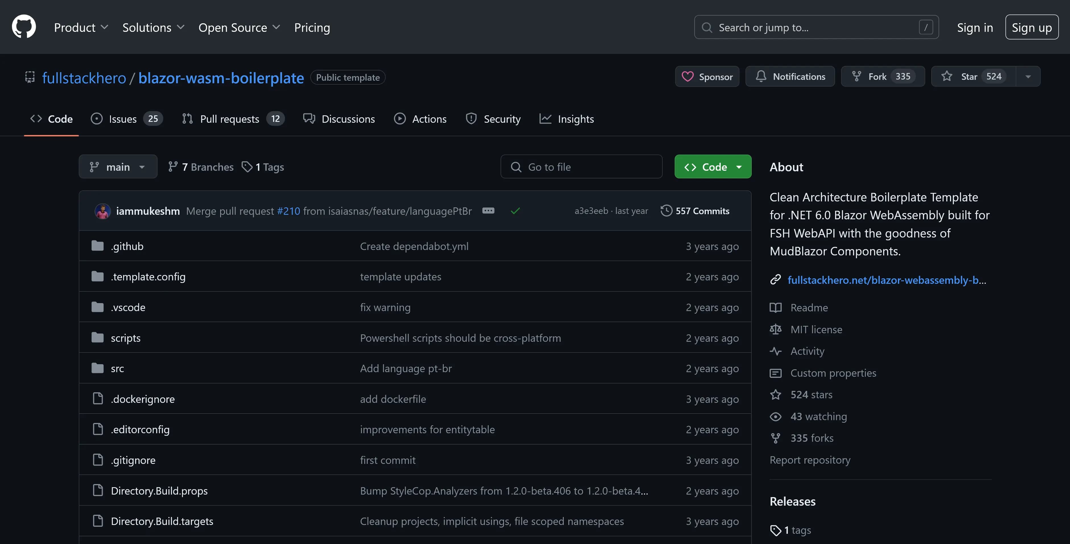This screenshot has width=1070, height=544.
Task: Expand the Product menu
Action: coord(81,27)
